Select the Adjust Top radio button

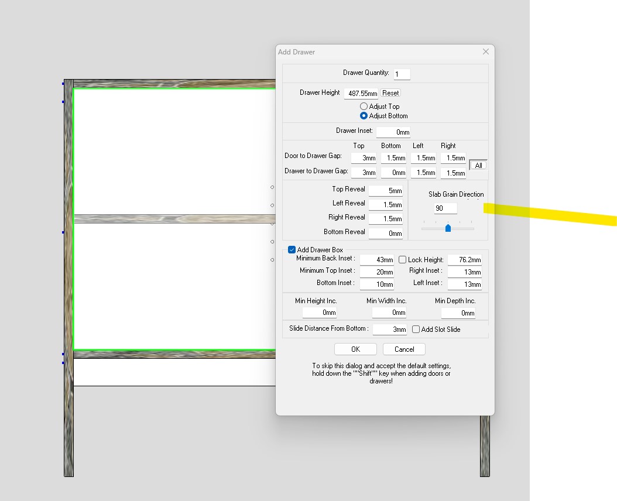coord(364,107)
